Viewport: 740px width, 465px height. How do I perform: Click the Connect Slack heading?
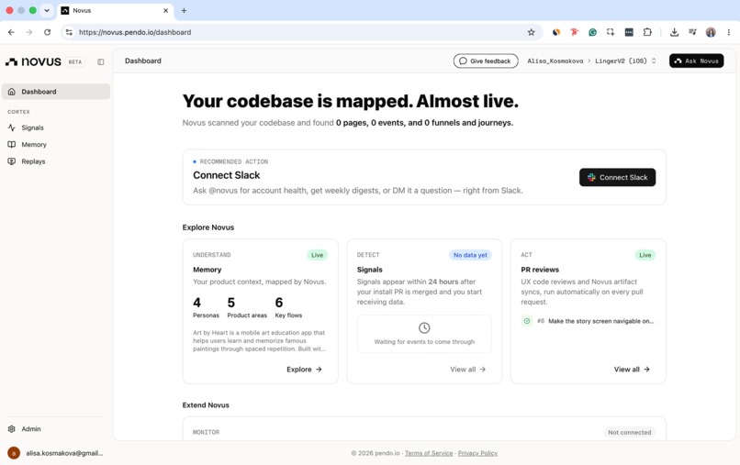click(x=227, y=175)
